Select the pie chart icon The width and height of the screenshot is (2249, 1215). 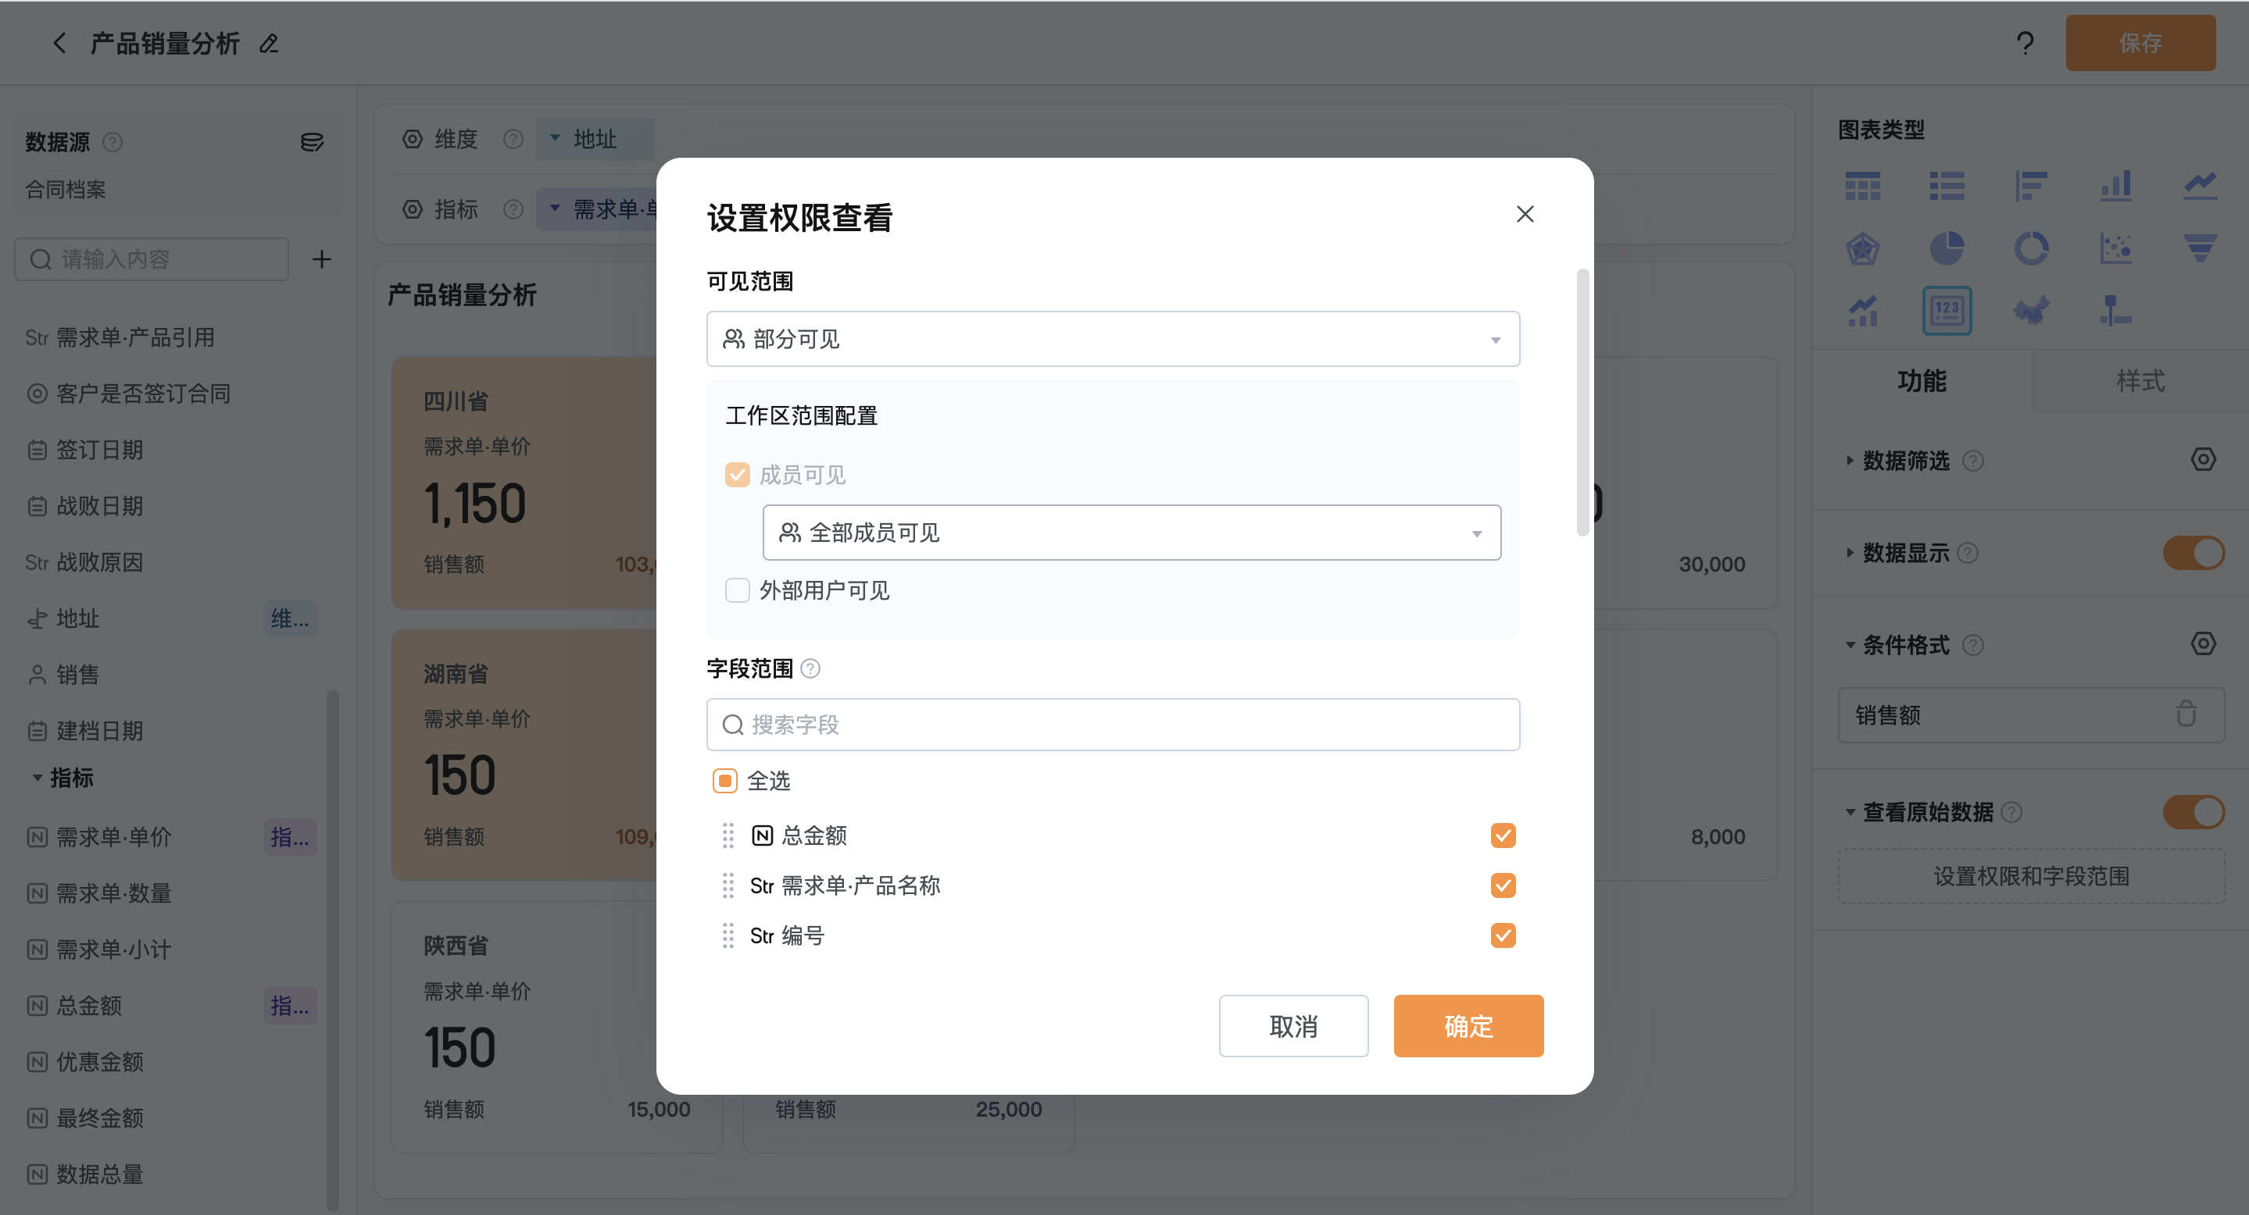click(x=1947, y=248)
